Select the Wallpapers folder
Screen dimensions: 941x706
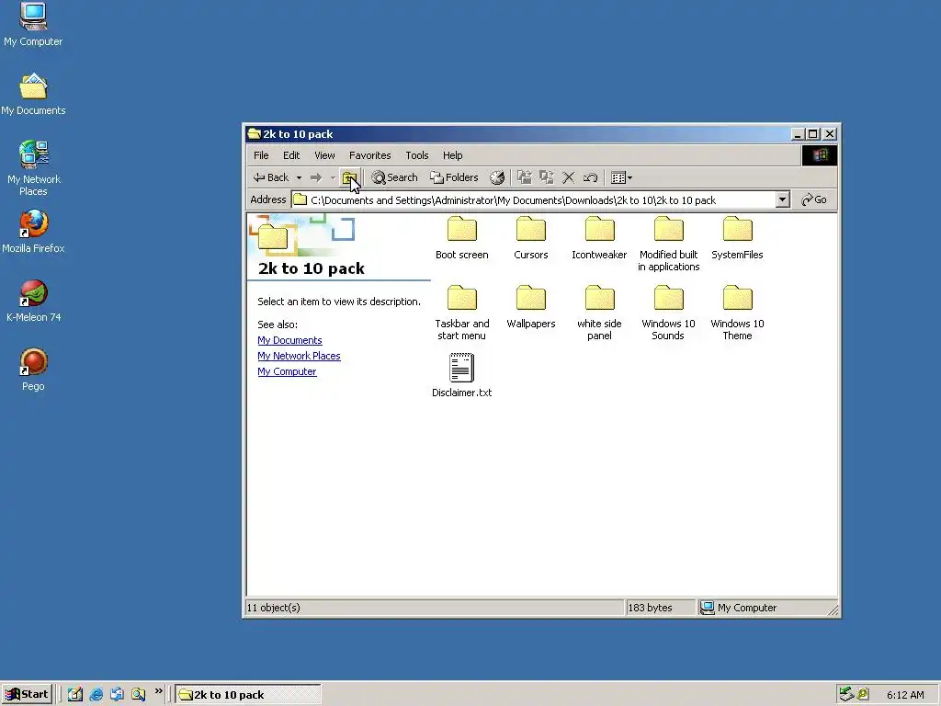531,307
